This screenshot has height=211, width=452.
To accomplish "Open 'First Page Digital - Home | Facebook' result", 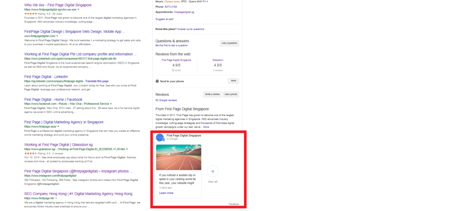I will (53, 99).
